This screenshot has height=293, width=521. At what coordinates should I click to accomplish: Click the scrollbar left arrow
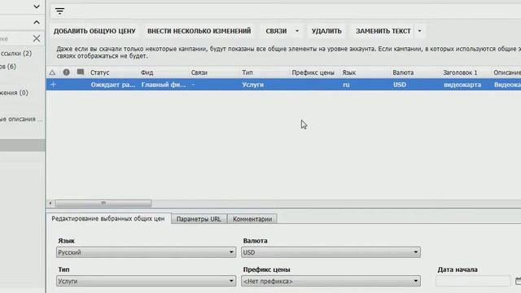(x=50, y=203)
